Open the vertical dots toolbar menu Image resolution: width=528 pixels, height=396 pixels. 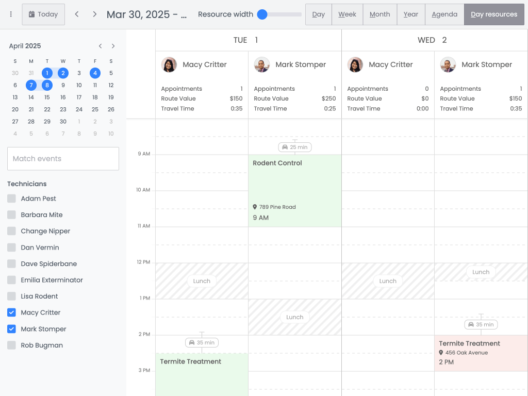(x=11, y=14)
